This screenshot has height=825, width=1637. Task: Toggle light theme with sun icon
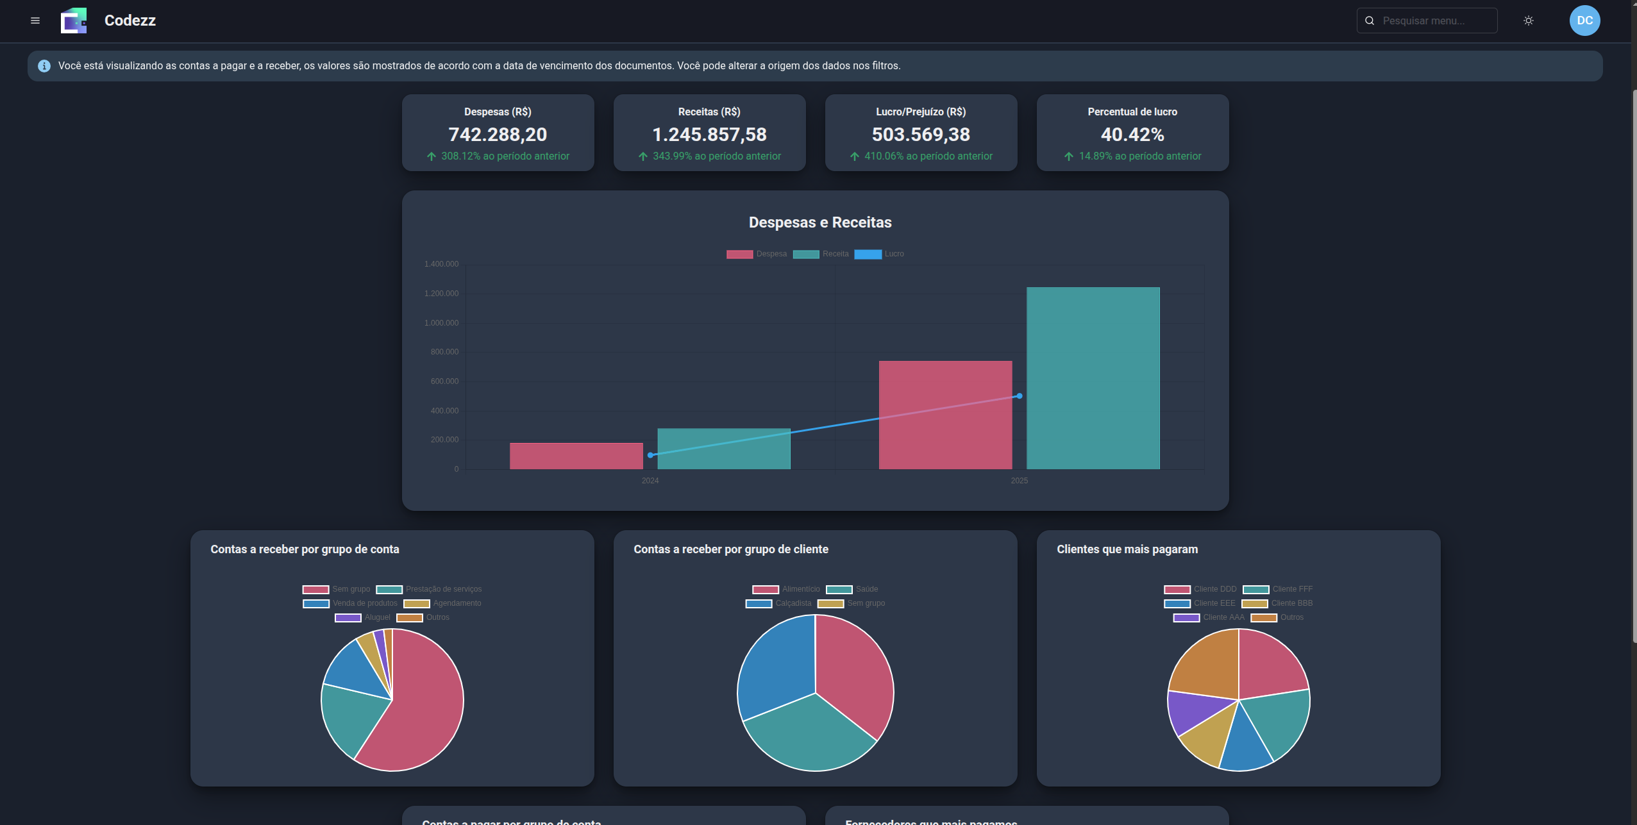(1529, 21)
